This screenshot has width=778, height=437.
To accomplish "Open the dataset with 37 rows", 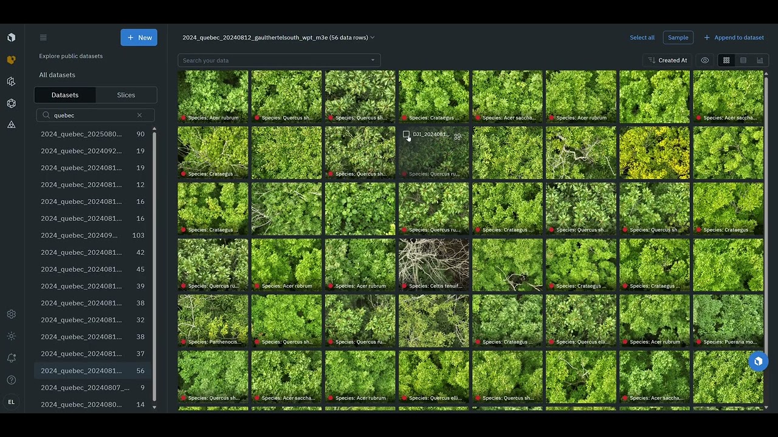I will [93, 354].
